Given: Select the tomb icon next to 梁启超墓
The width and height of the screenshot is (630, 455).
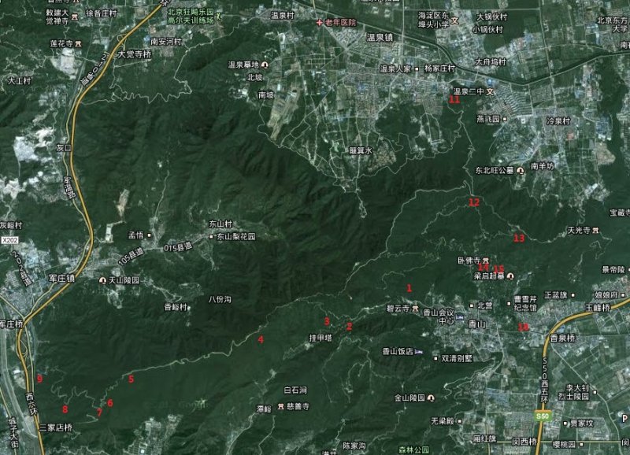Looking at the screenshot, I should (510, 276).
